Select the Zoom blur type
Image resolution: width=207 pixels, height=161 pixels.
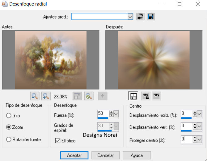[9, 127]
